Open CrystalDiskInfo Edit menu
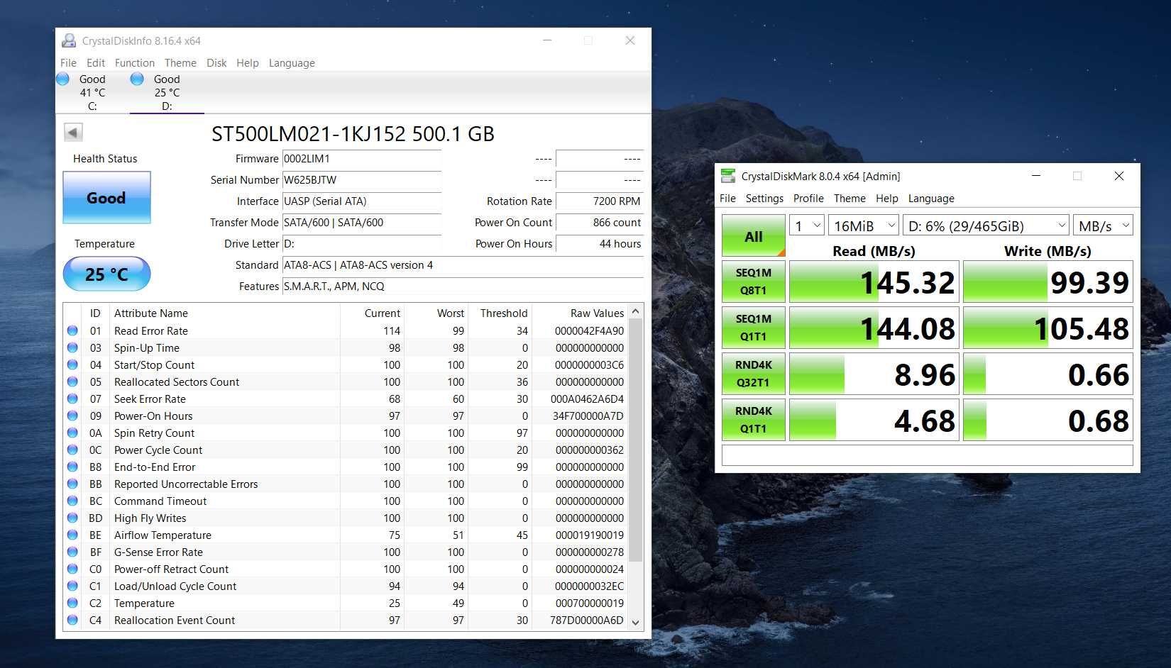 click(96, 62)
